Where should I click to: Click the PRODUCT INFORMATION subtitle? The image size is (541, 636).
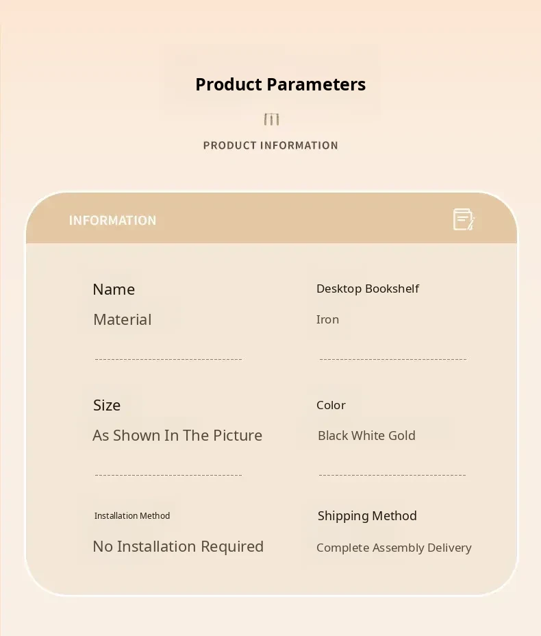click(270, 145)
